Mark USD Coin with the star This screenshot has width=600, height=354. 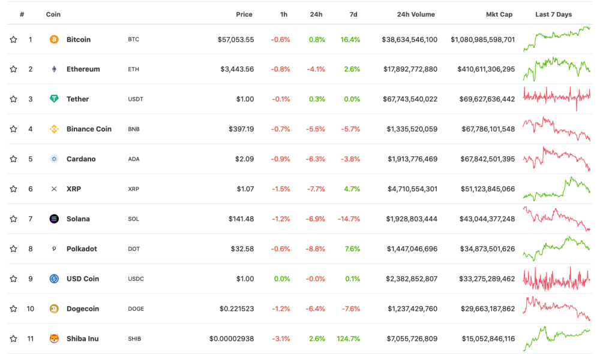pyautogui.click(x=13, y=279)
